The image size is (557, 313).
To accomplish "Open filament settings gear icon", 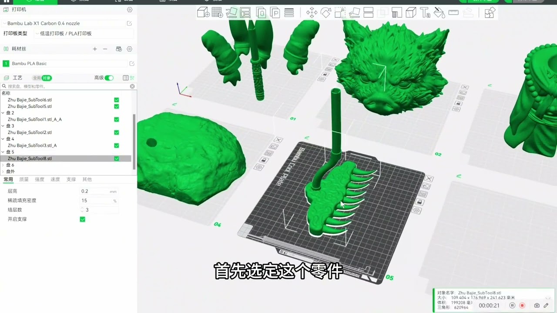I will coord(129,49).
